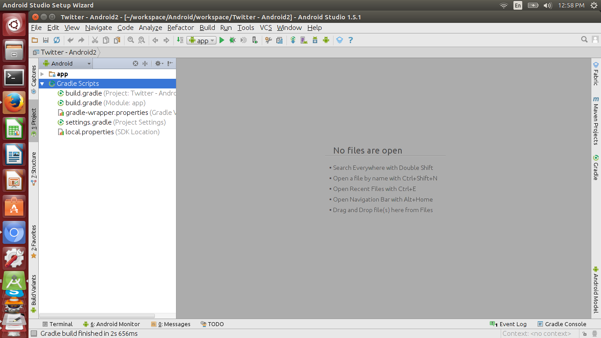Open the Refactor menu

coord(180,27)
